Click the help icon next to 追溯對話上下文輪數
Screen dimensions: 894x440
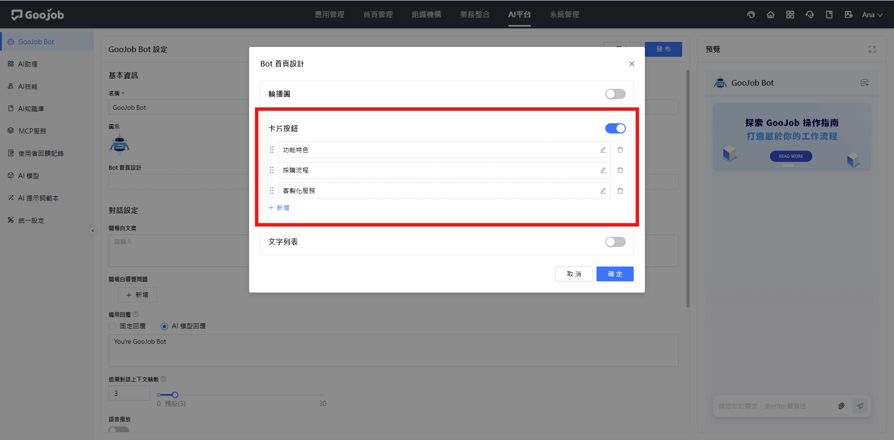tap(163, 379)
